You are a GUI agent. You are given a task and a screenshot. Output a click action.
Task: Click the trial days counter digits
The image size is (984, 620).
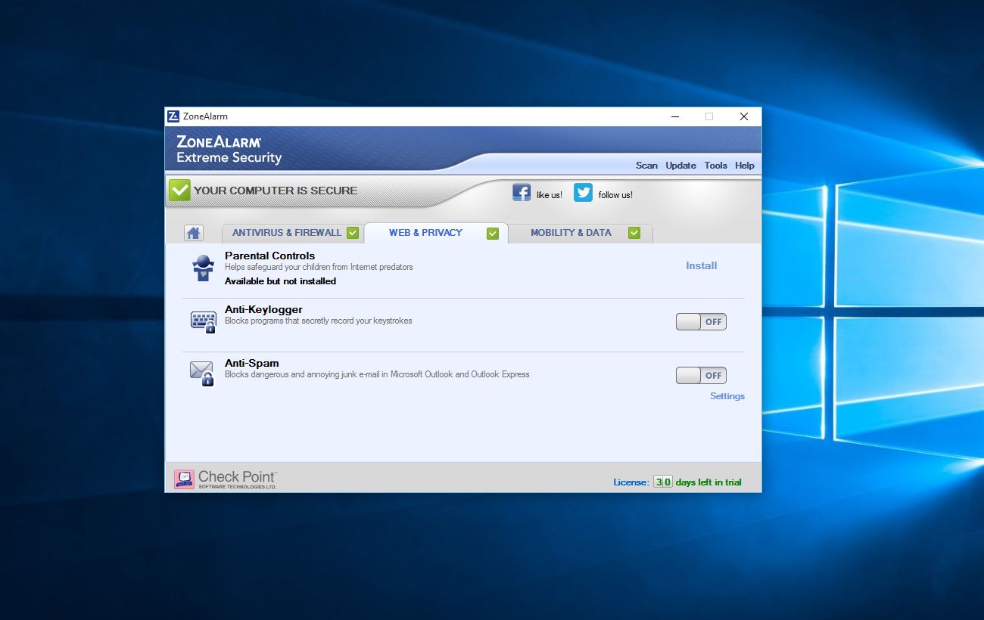(x=663, y=482)
